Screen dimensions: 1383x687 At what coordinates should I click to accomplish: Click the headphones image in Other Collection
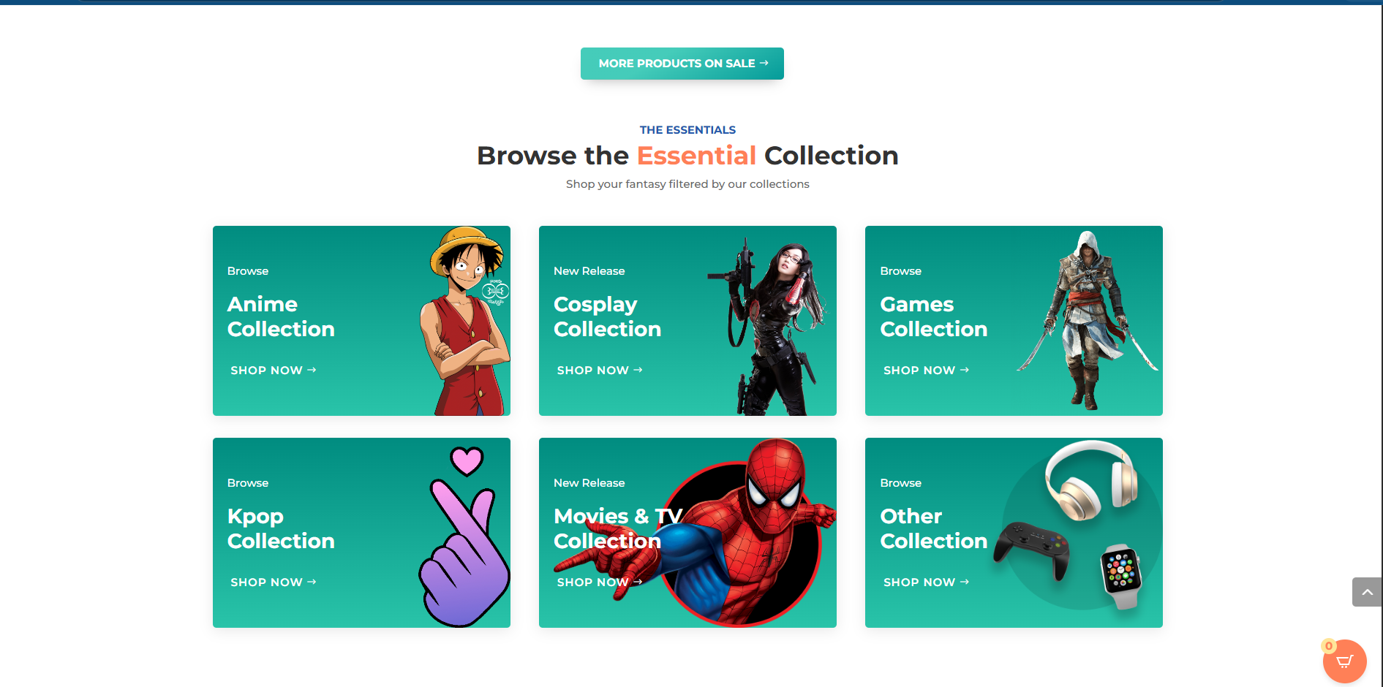click(1091, 479)
